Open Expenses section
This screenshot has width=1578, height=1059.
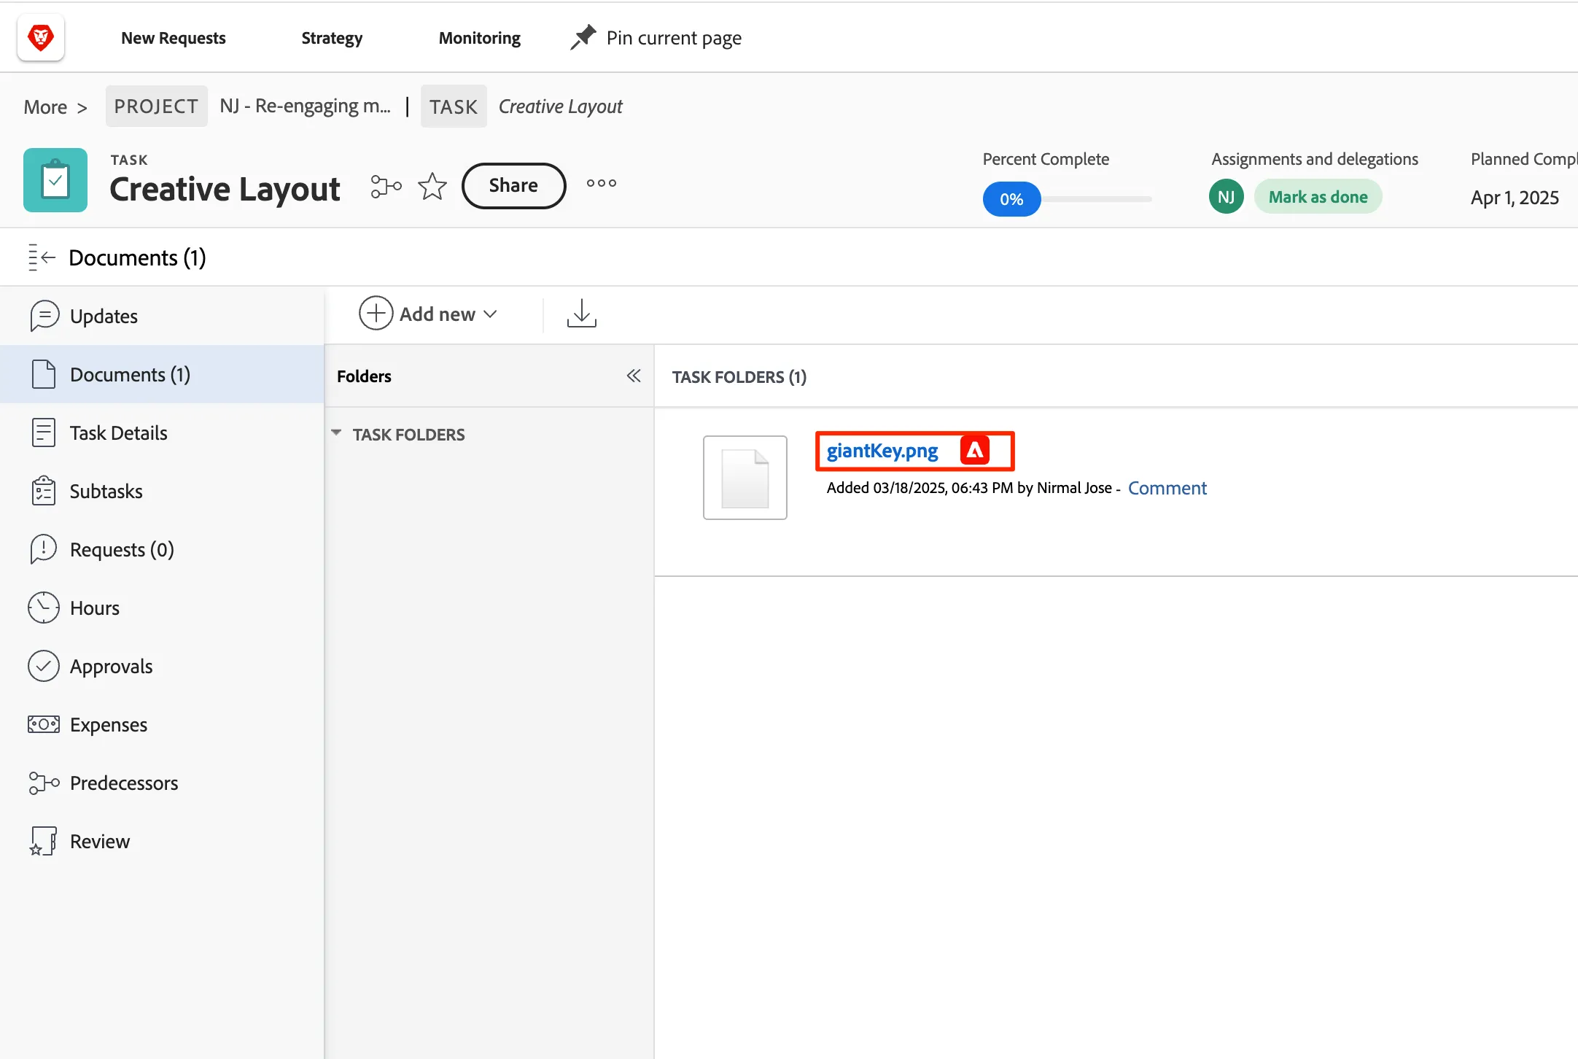point(162,724)
